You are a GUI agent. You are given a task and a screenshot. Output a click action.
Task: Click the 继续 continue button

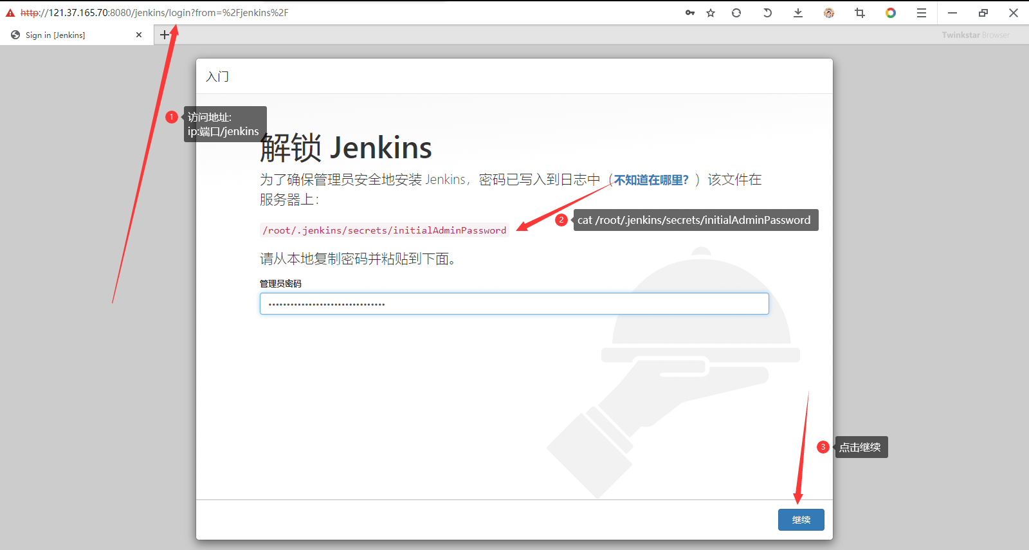pyautogui.click(x=801, y=520)
